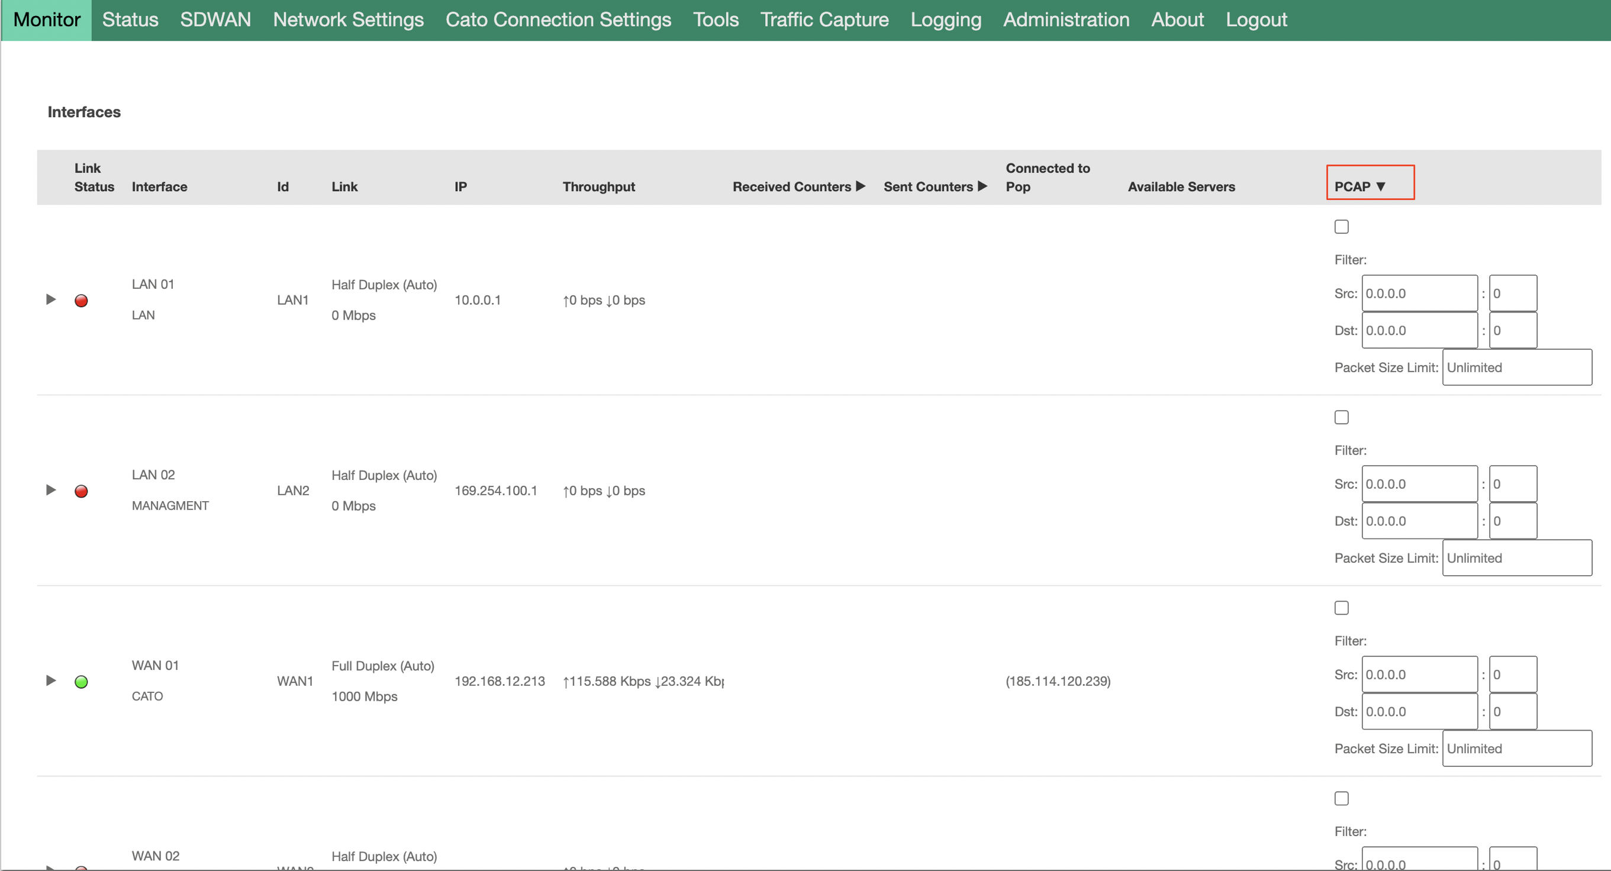Viewport: 1611px width, 871px height.
Task: Enable PCAP checkbox for LAN 01
Action: (x=1342, y=227)
